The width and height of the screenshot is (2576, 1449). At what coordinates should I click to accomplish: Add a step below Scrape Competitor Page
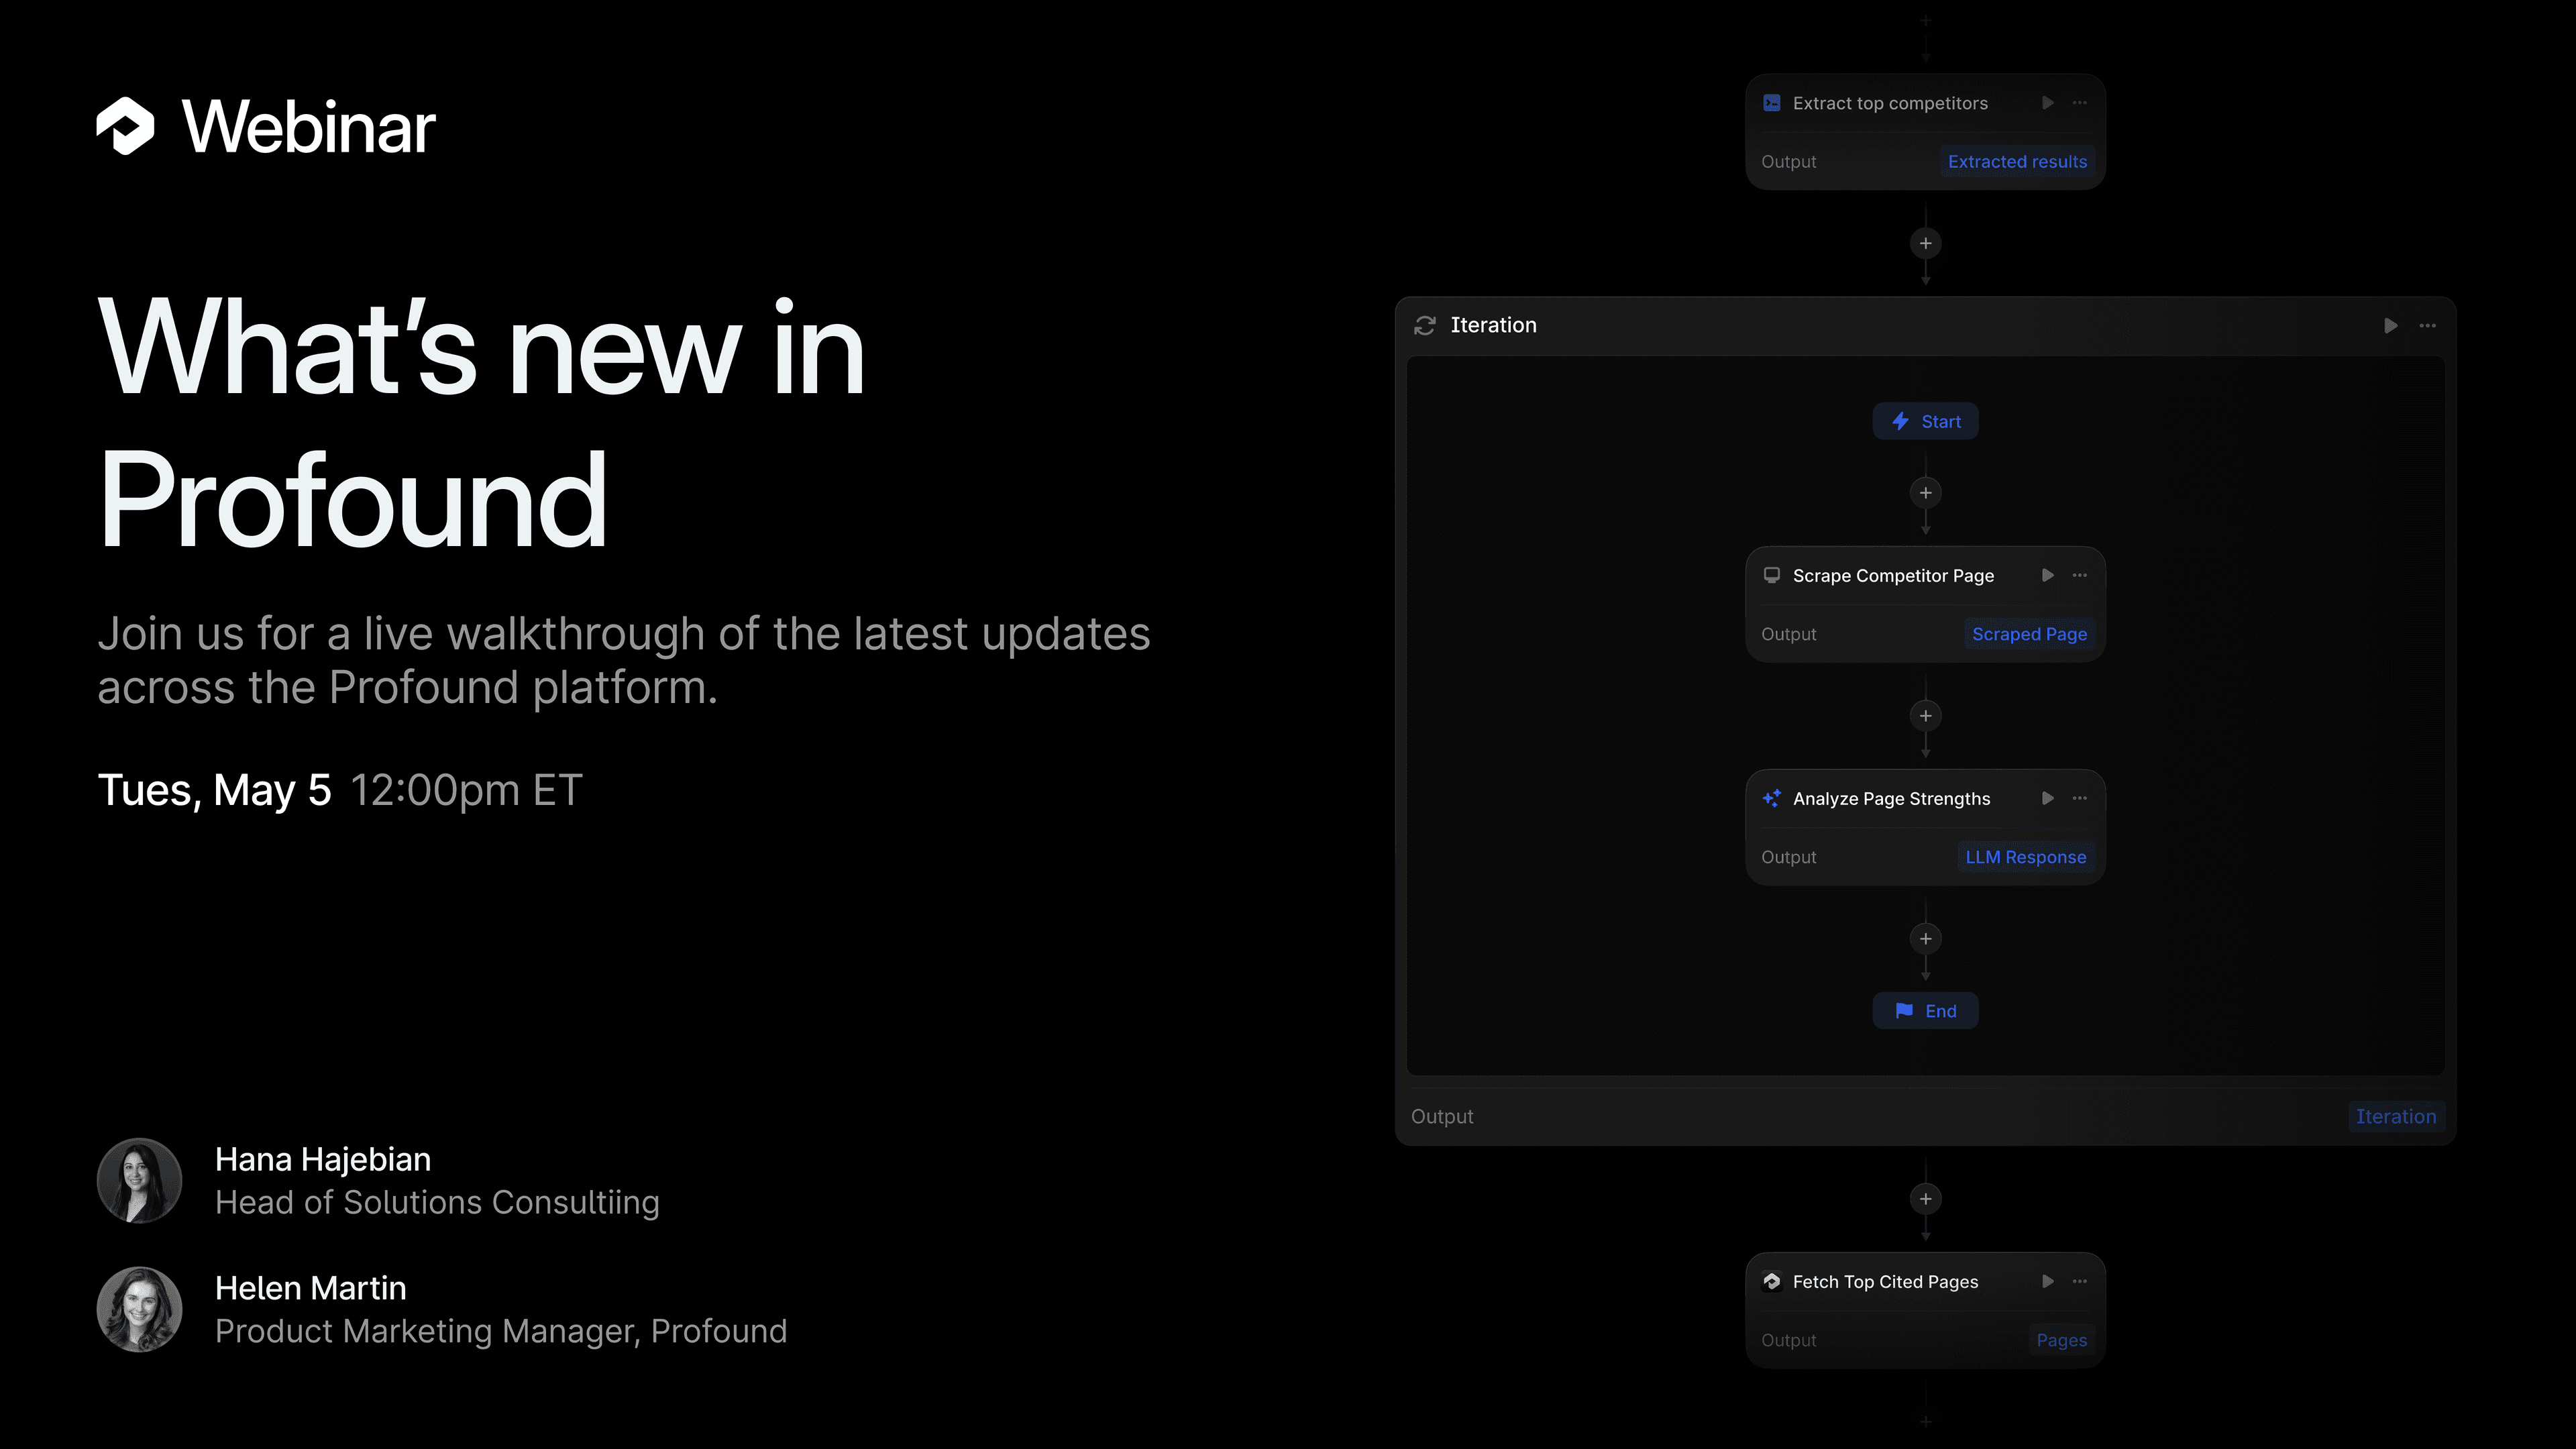1925,715
